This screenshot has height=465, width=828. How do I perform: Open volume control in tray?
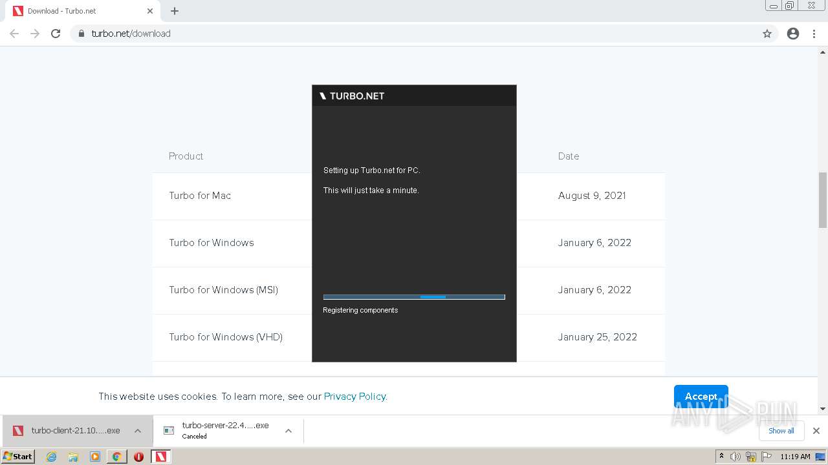(735, 457)
